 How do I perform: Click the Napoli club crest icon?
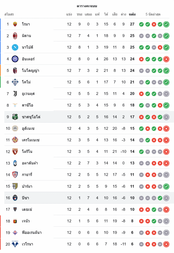tap(15, 47)
